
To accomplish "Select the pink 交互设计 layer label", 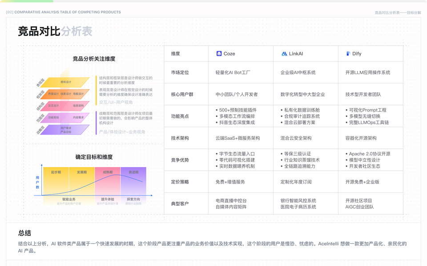I will pos(53,106).
